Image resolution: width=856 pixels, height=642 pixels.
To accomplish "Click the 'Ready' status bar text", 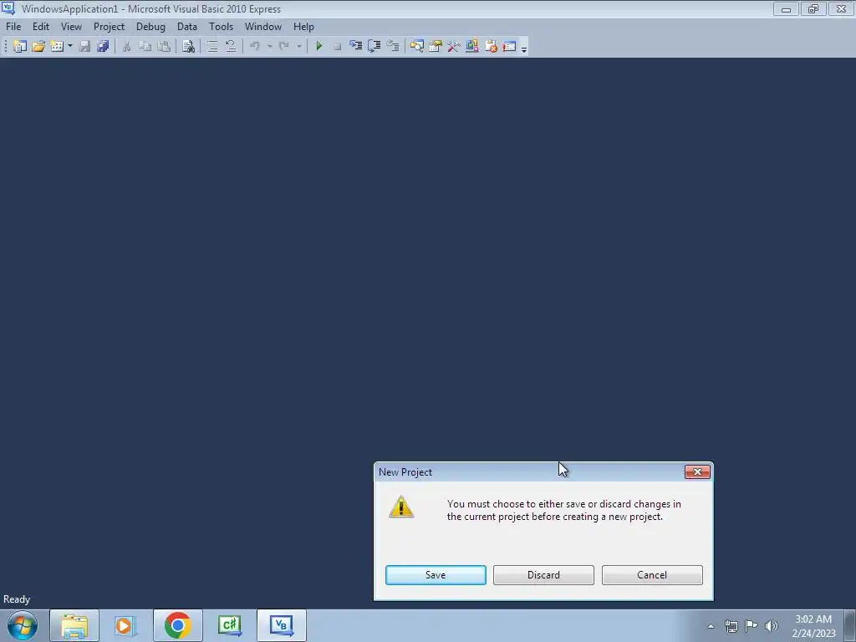I will coord(17,599).
